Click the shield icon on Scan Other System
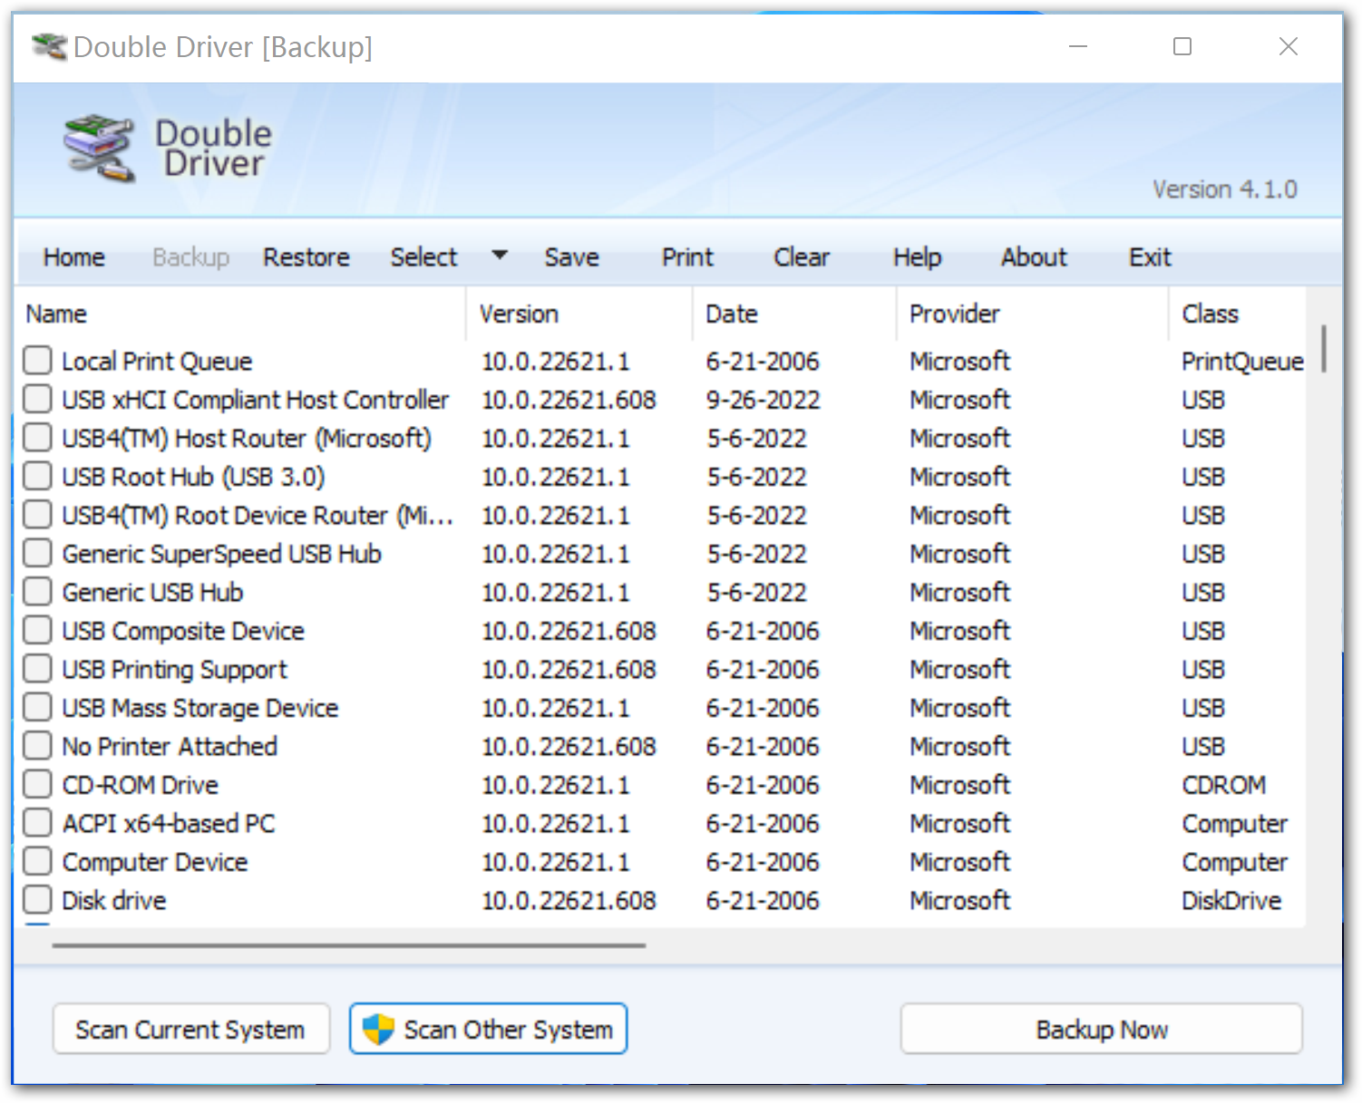 point(378,1029)
